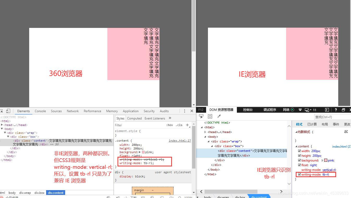The height and width of the screenshot is (198, 351).
Task: Click pink color swatch in Chrome styles
Action: (x=143, y=152)
